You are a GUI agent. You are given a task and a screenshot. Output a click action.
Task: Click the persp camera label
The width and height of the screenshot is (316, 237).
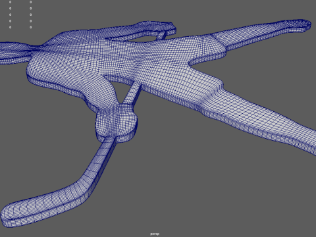click(x=155, y=234)
